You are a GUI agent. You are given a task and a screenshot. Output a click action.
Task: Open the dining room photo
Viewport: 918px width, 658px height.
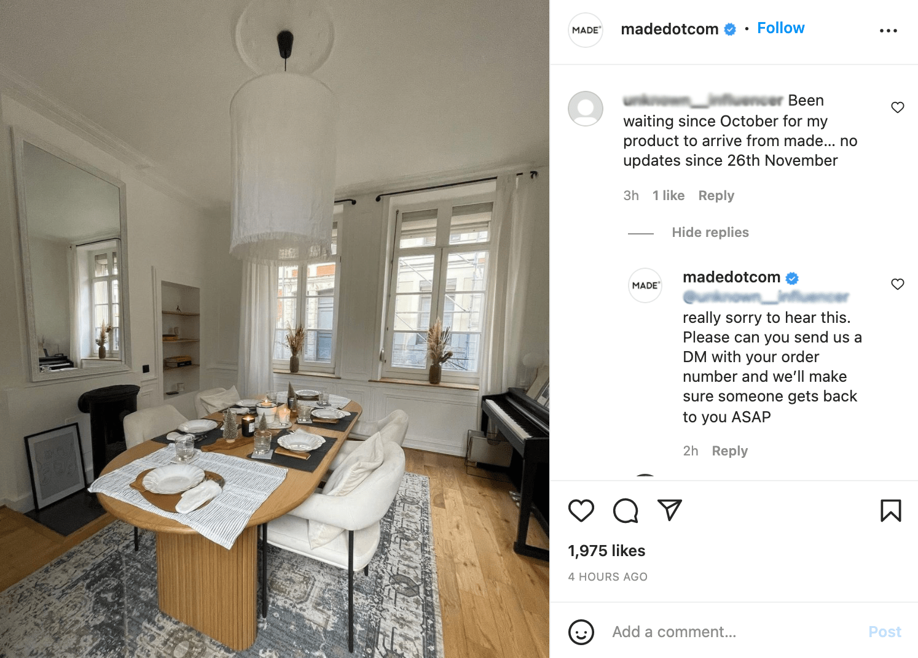(x=275, y=329)
